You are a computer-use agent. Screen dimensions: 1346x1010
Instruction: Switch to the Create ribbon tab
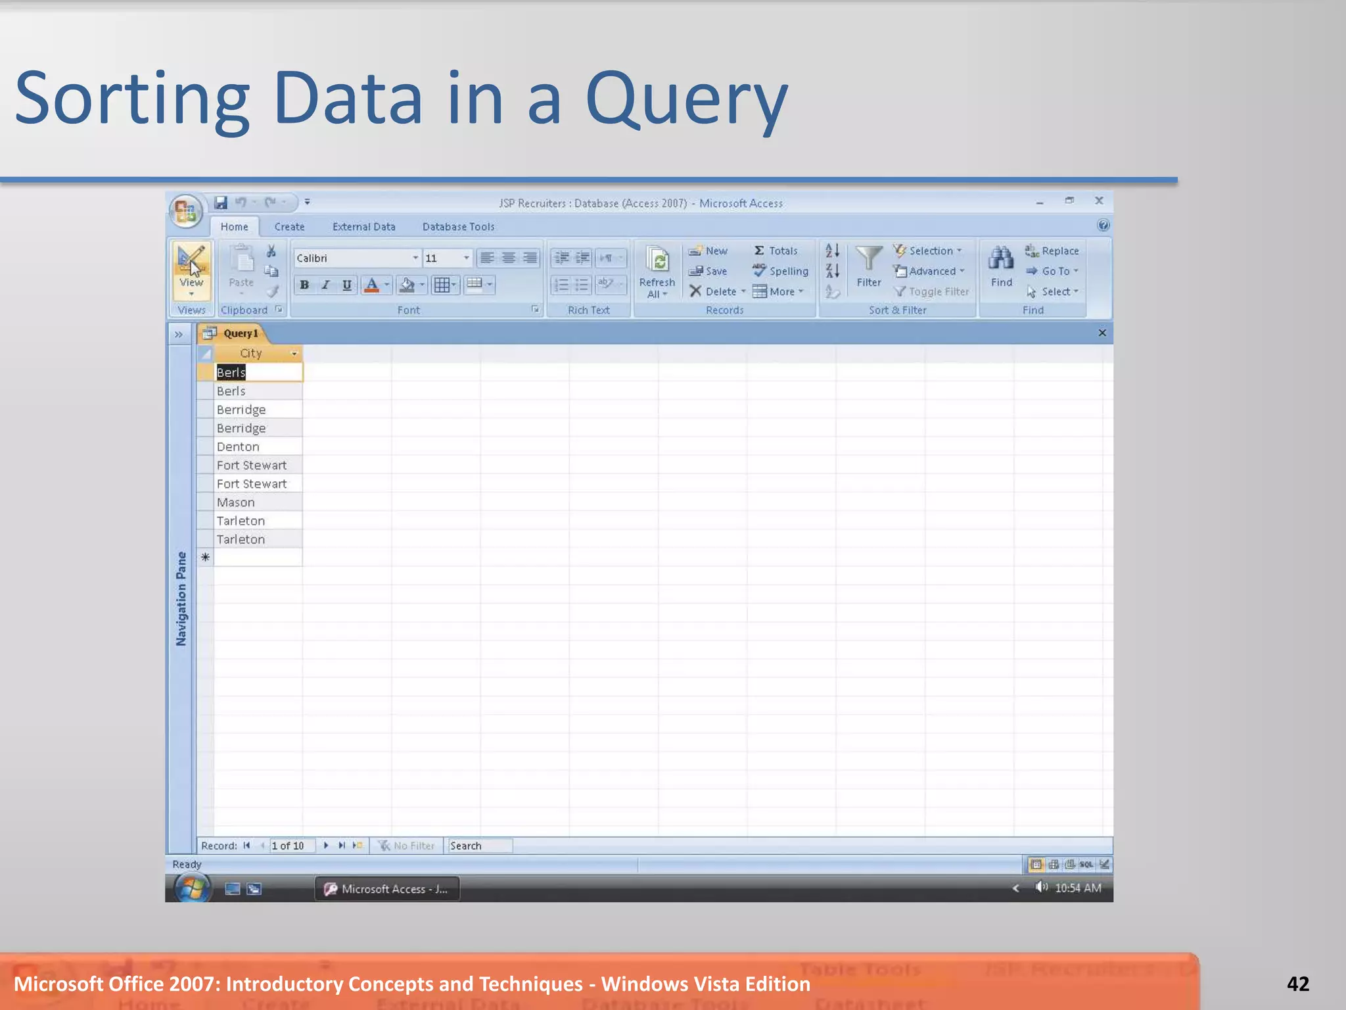click(289, 227)
